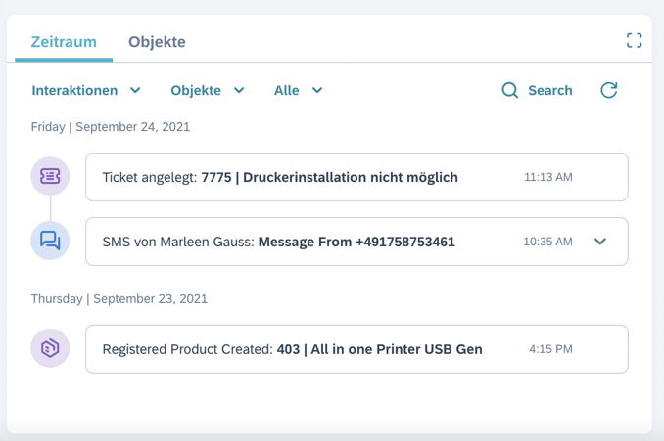This screenshot has height=441, width=664.
Task: Click the ticket icon on the timeline
Action: 50,177
